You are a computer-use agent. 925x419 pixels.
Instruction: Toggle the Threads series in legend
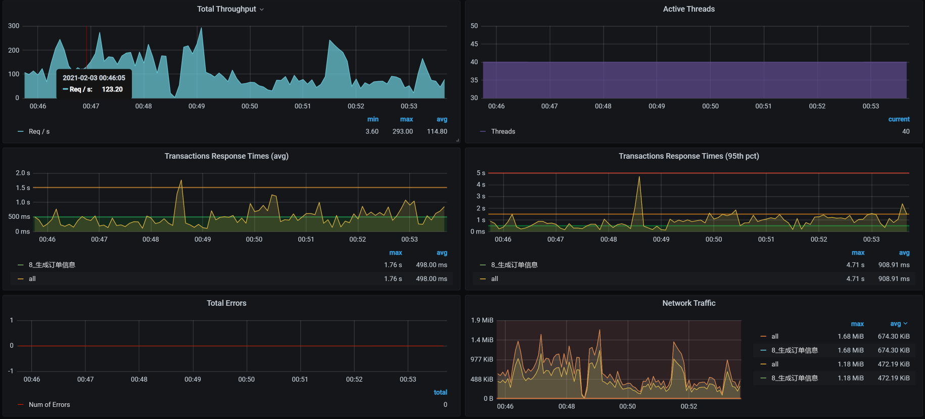pyautogui.click(x=503, y=131)
